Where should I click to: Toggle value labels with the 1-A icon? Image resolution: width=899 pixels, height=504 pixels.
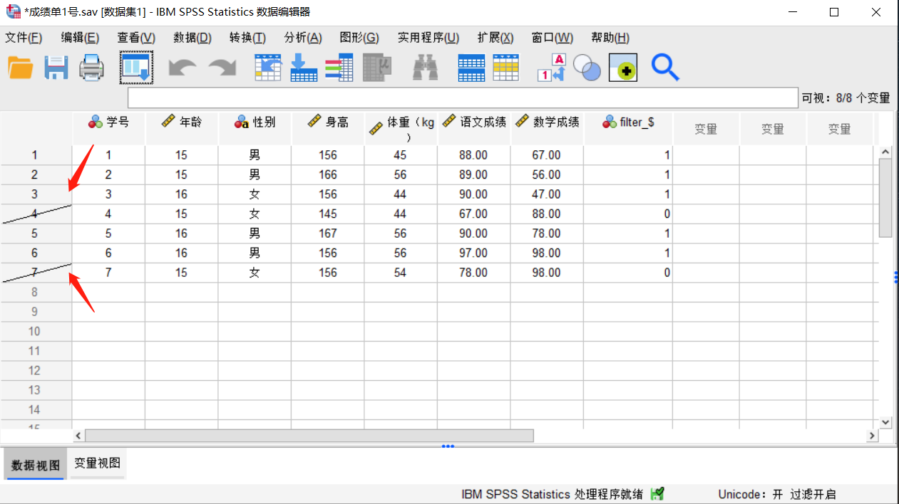[x=553, y=67]
